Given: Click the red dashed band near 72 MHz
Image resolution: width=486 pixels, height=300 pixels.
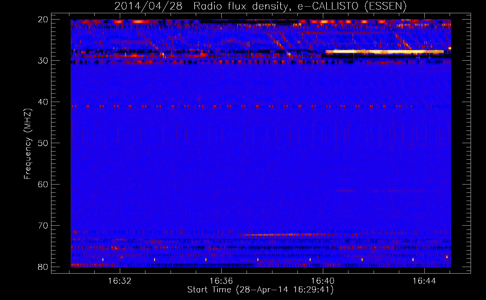Looking at the screenshot, I should click(300, 235).
